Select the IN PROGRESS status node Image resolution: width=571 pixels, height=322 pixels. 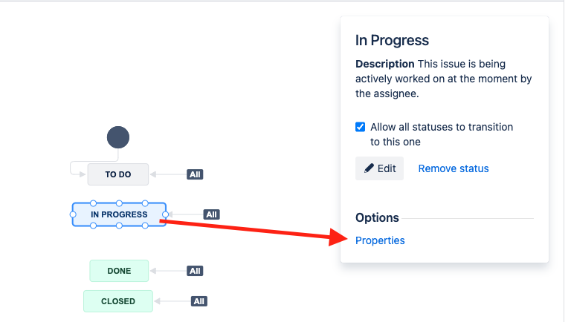point(119,214)
